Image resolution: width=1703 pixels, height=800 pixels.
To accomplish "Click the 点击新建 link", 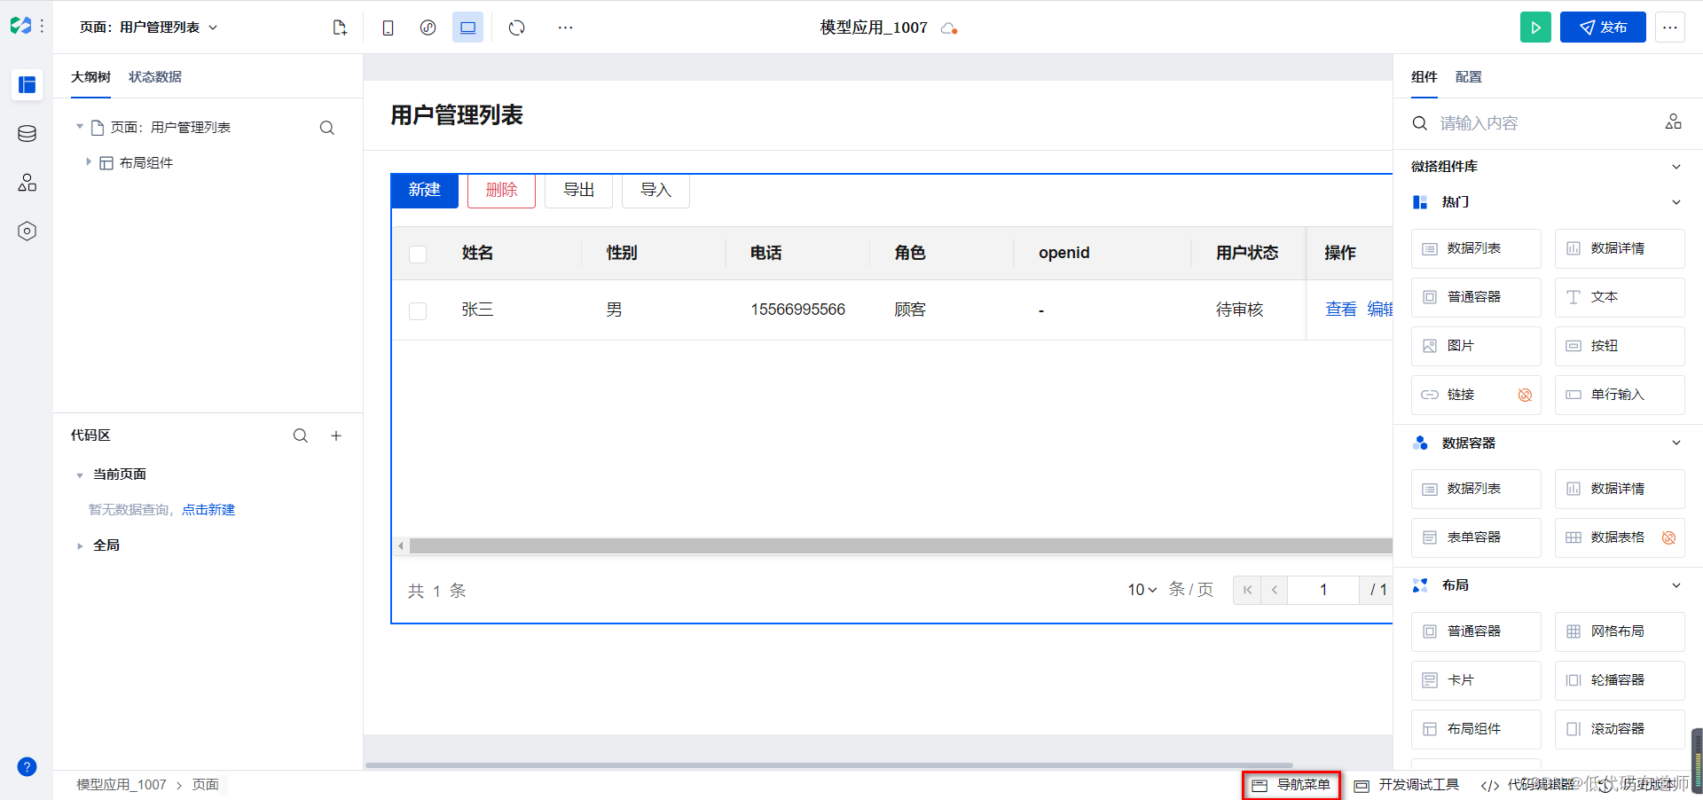I will pos(208,510).
